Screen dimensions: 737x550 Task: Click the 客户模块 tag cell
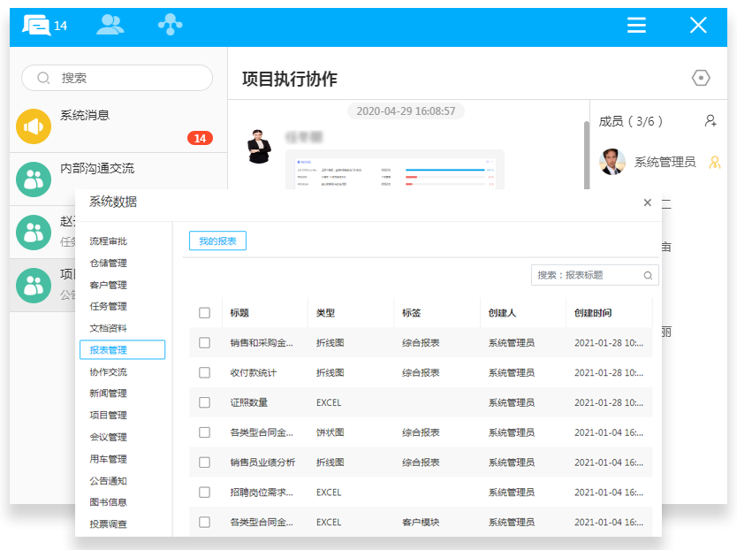tap(421, 523)
